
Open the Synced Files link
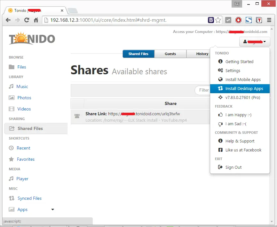point(29,199)
